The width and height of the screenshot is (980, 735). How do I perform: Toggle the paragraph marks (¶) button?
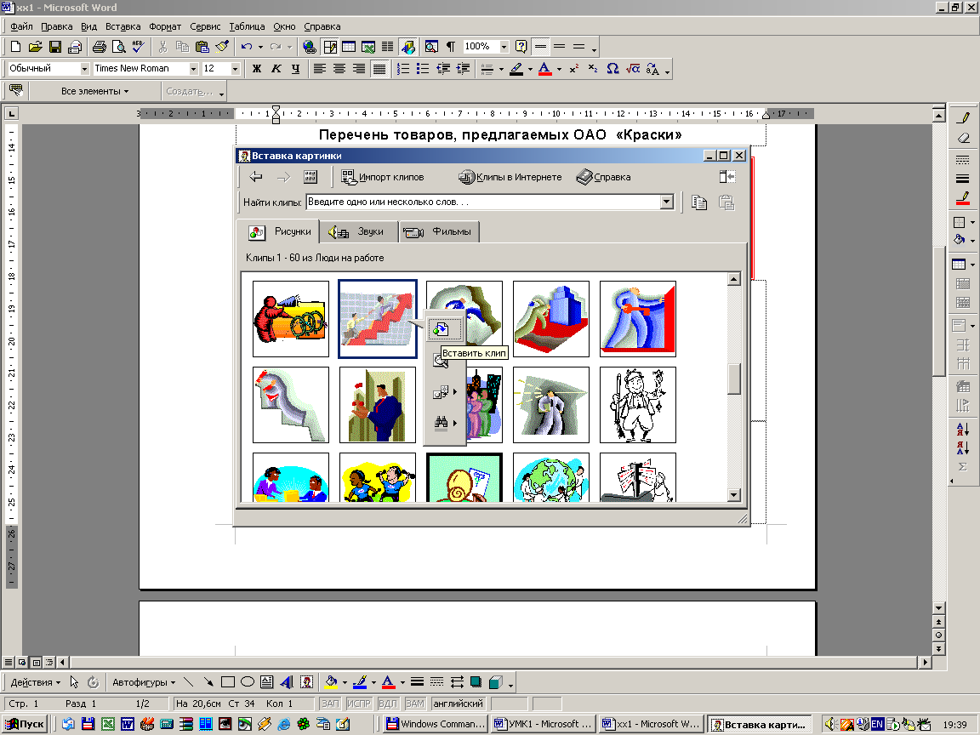coord(451,46)
